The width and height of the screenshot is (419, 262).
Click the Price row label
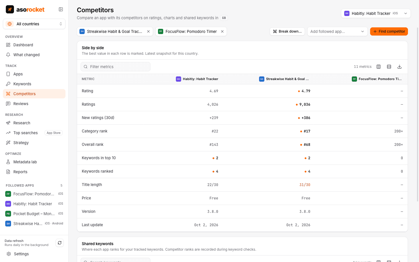click(86, 198)
